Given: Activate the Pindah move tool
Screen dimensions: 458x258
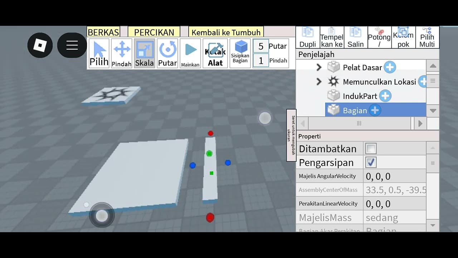Looking at the screenshot, I should (122, 53).
